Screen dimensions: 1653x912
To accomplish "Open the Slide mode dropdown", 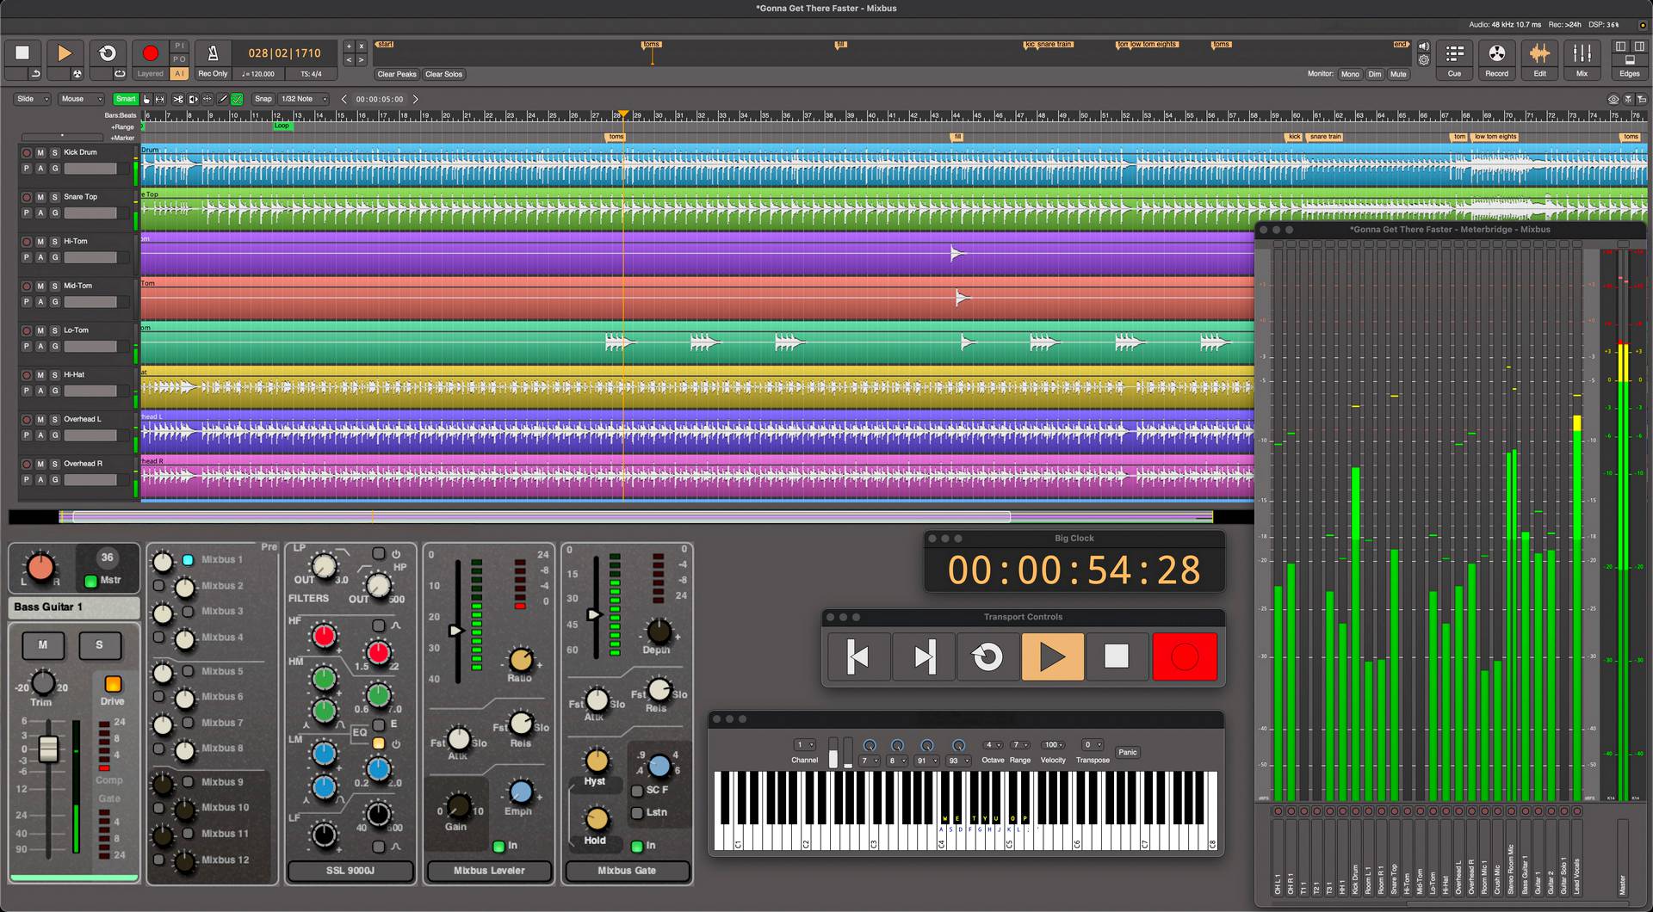I will coord(32,99).
